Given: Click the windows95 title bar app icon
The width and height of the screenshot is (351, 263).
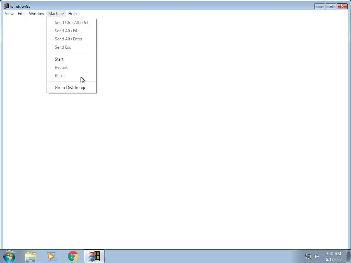Looking at the screenshot, I should (x=6, y=6).
